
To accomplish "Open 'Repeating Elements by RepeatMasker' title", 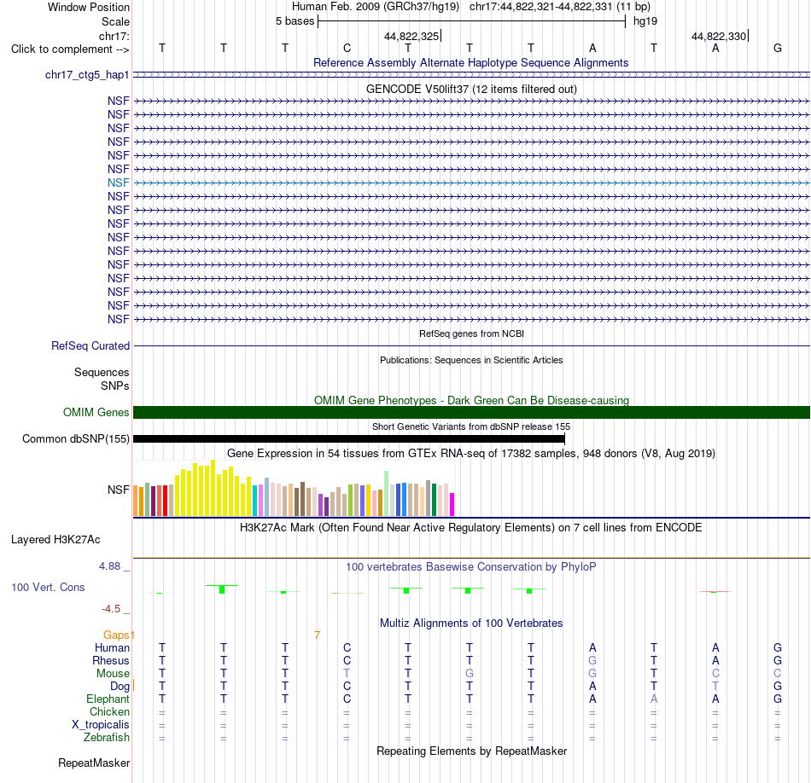I will click(x=471, y=751).
